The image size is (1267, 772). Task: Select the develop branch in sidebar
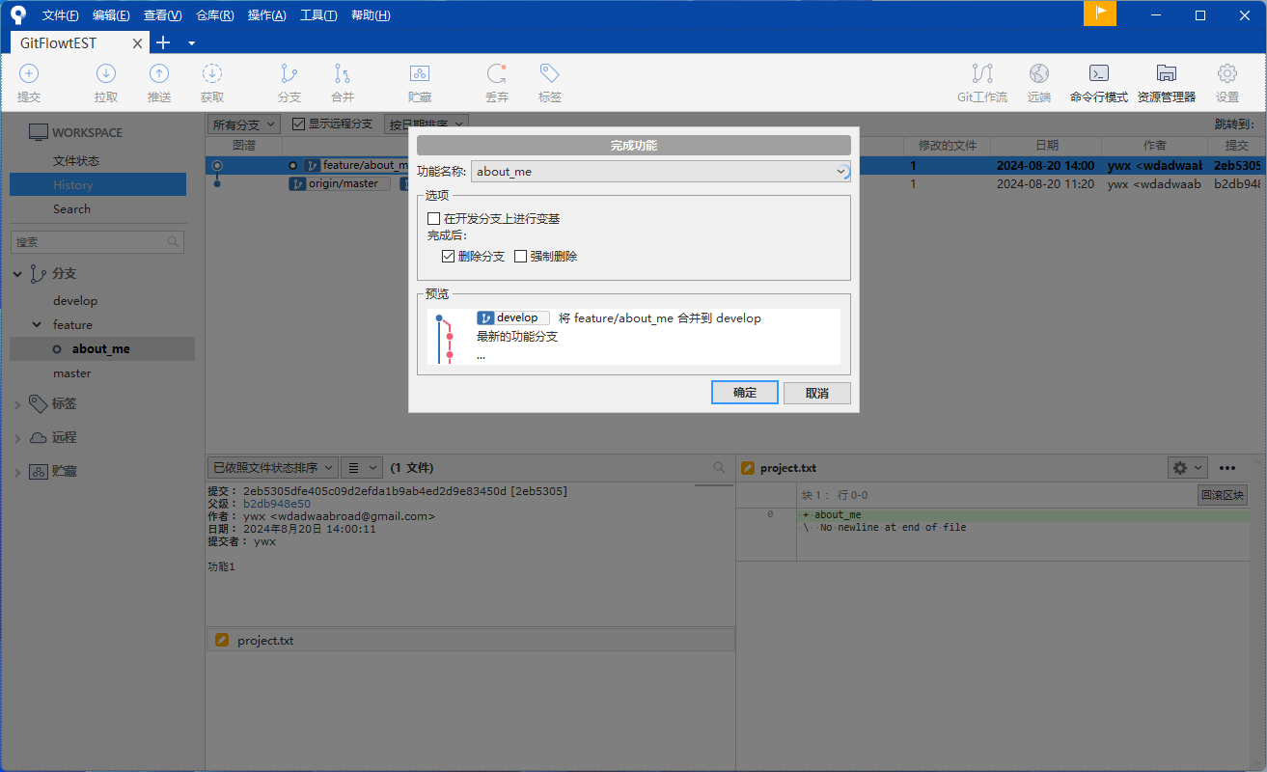(x=75, y=301)
